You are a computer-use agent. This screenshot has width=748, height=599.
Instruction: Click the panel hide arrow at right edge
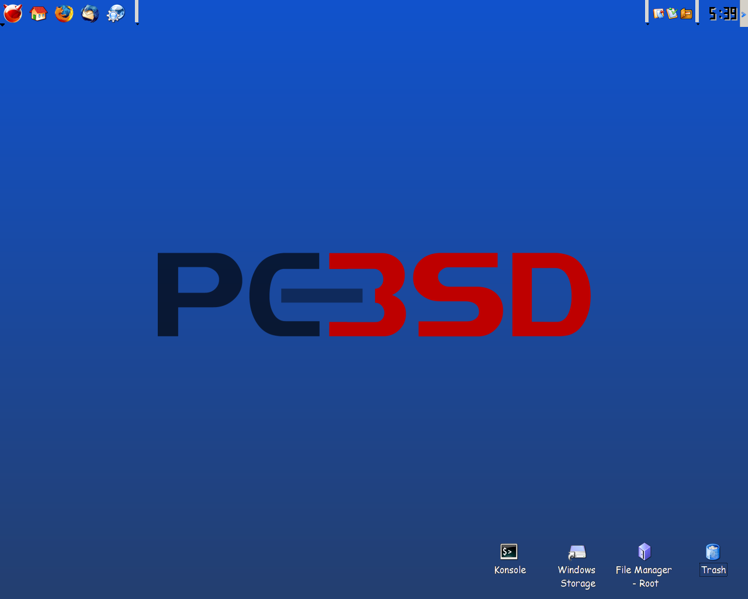(744, 13)
